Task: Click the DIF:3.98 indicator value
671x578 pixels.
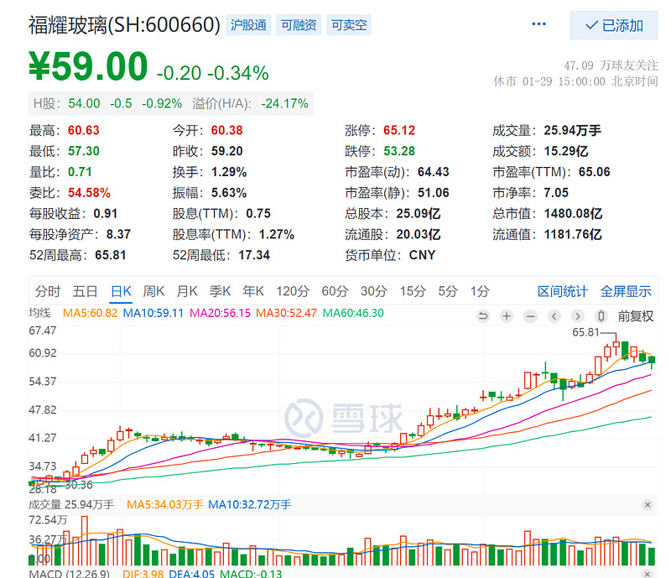Action: tap(143, 573)
